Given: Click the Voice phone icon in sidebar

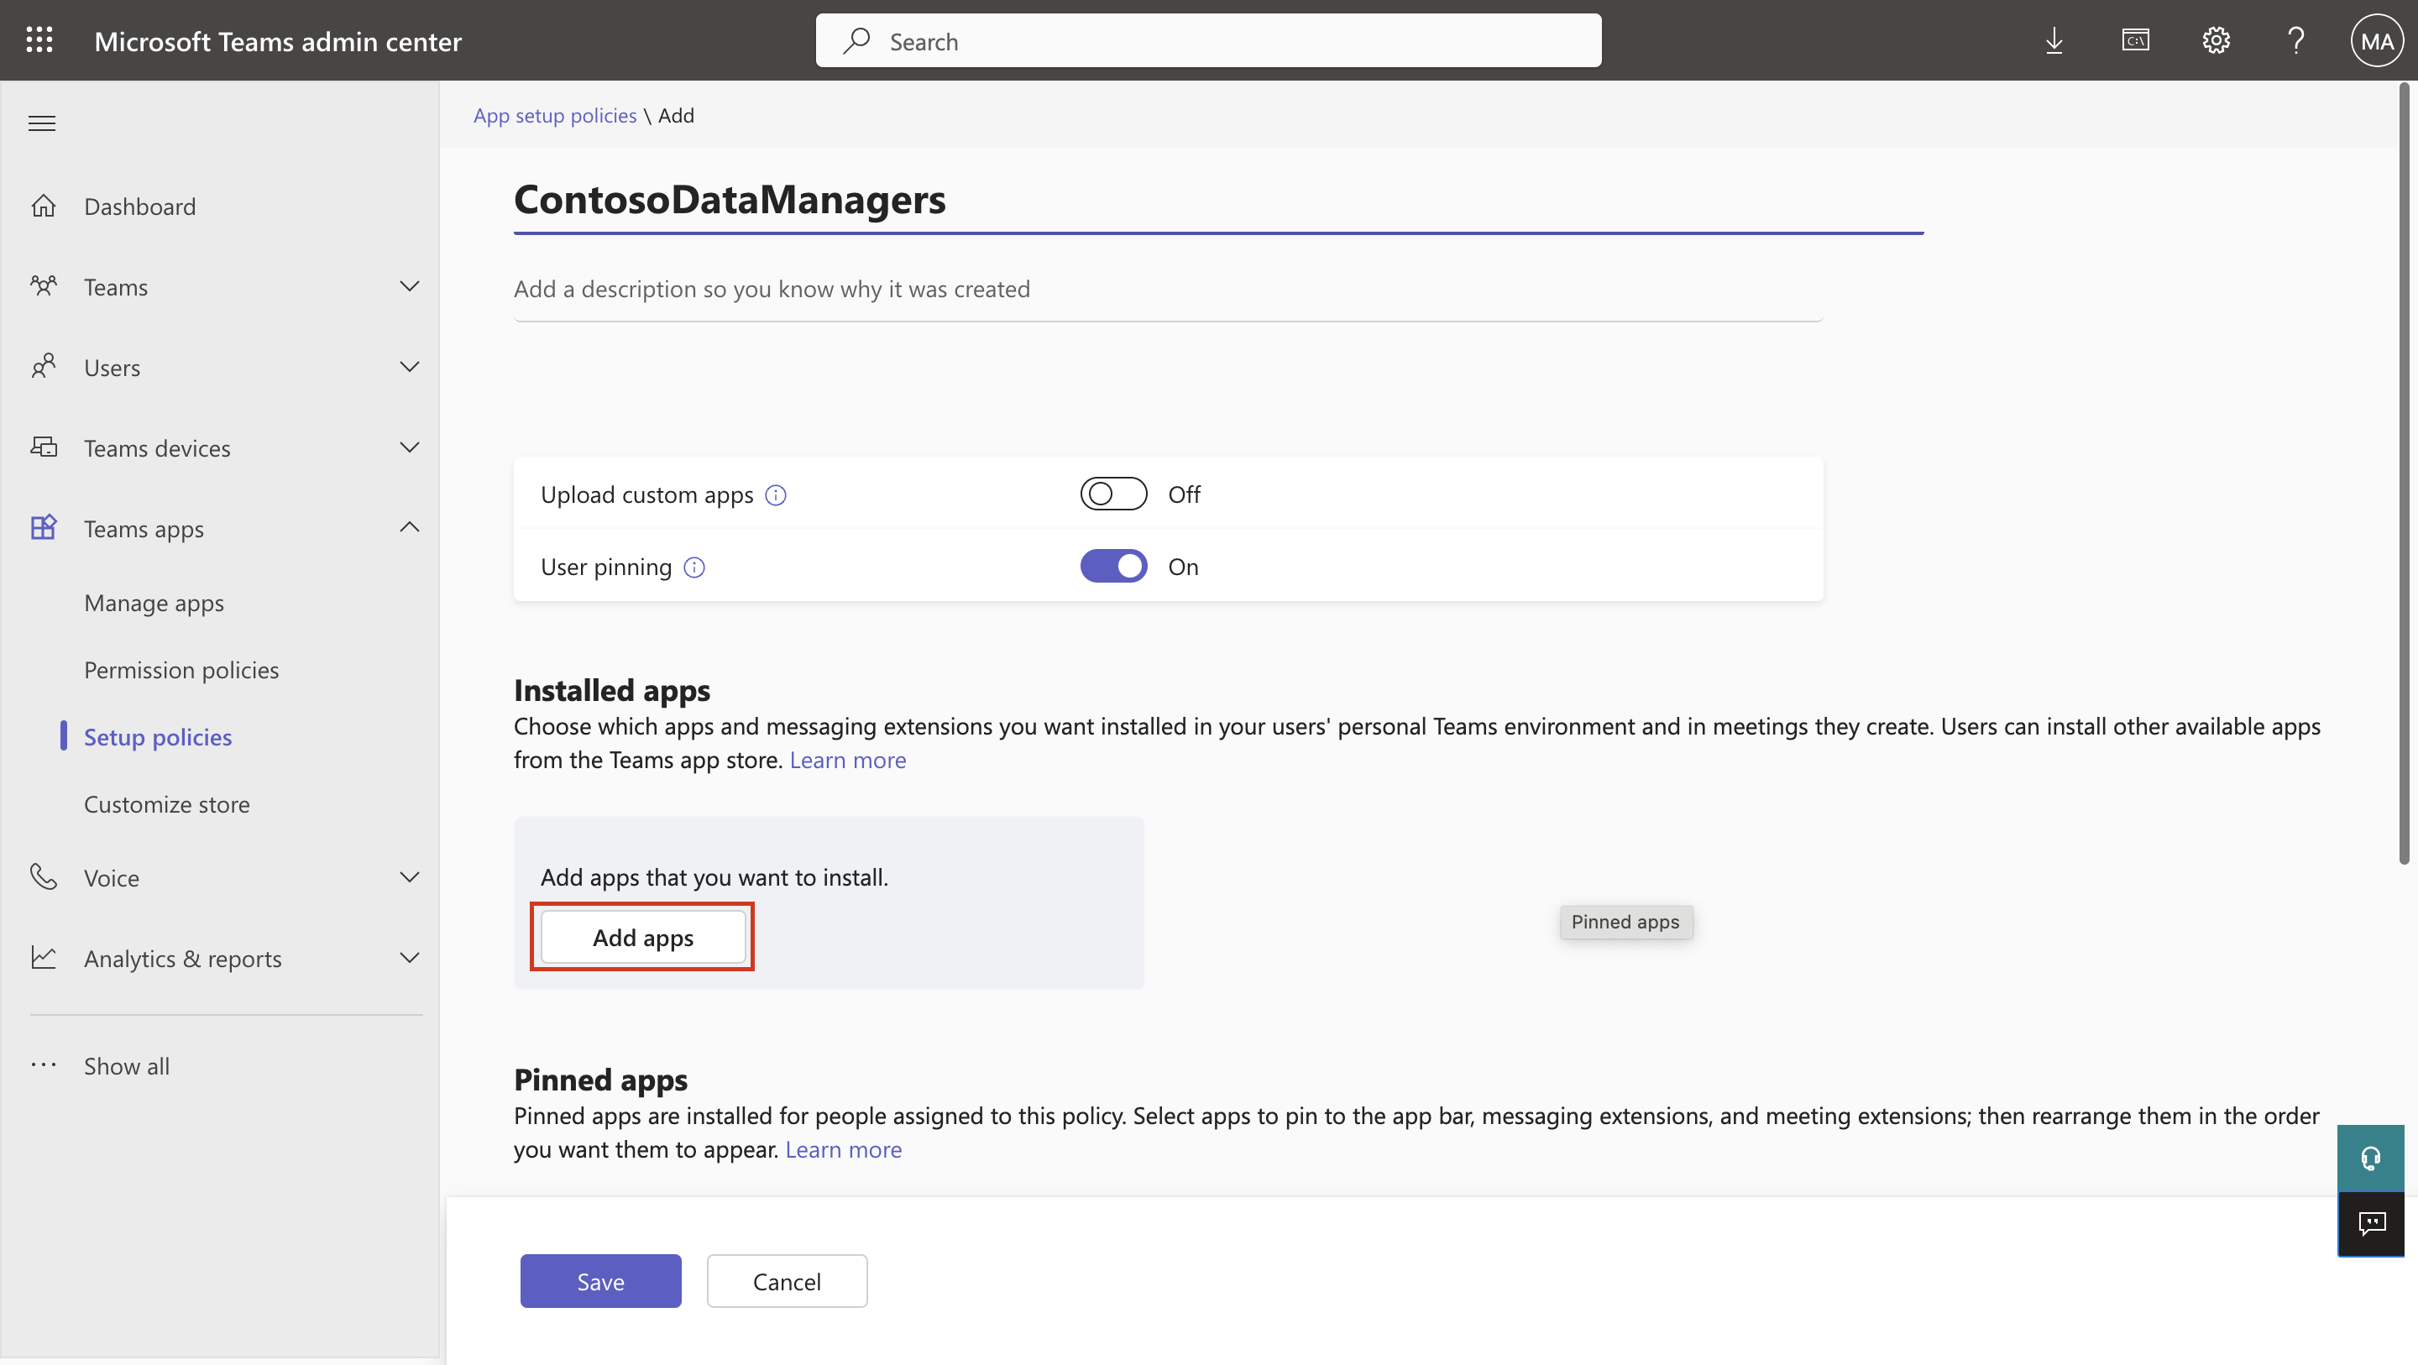Looking at the screenshot, I should click(x=44, y=876).
